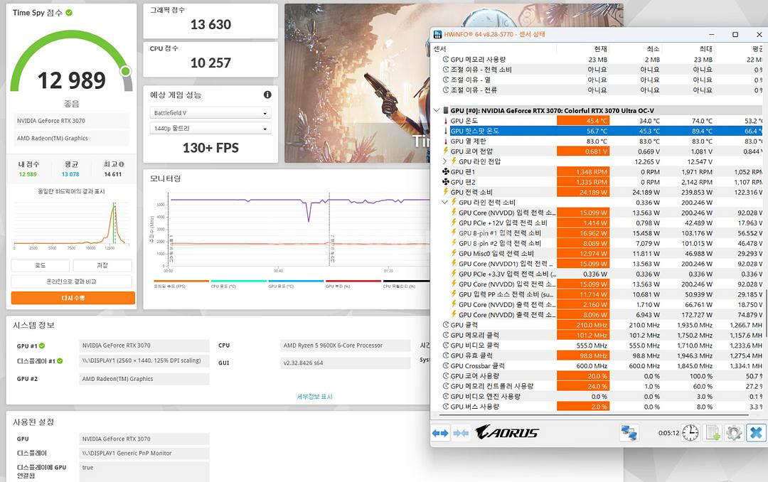
Task: Select GPU 8-pin #1 입력 전력 소비 row
Action: 605,233
